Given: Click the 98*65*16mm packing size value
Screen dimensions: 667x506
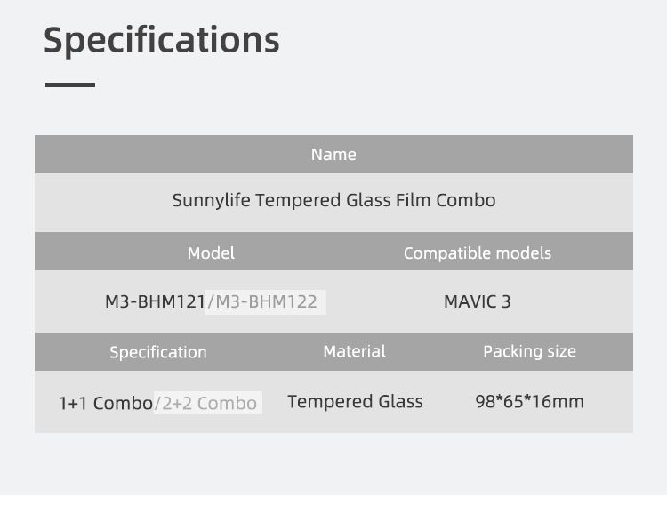Looking at the screenshot, I should point(529,401).
